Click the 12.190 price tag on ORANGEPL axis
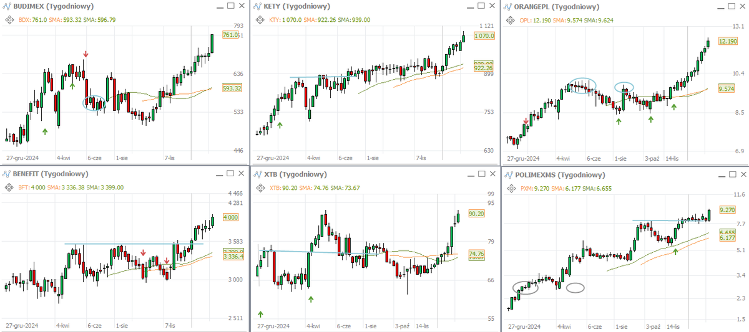 click(x=728, y=40)
